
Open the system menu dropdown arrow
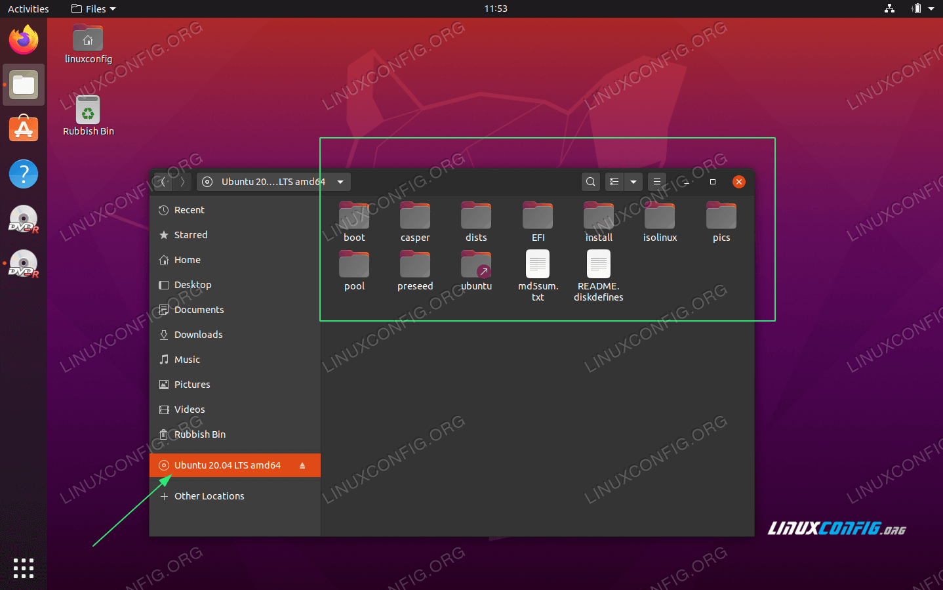click(x=931, y=9)
